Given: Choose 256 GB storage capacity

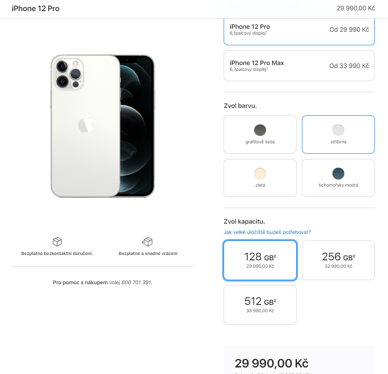Looking at the screenshot, I should click(338, 260).
